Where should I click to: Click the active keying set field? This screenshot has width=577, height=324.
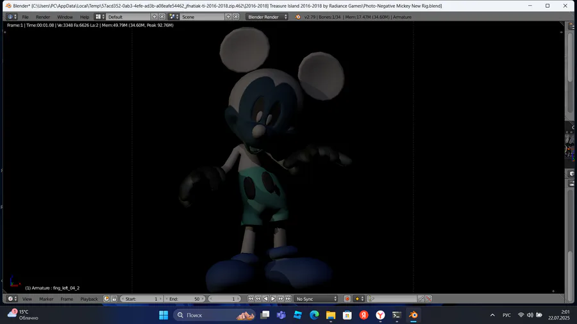[x=392, y=298]
